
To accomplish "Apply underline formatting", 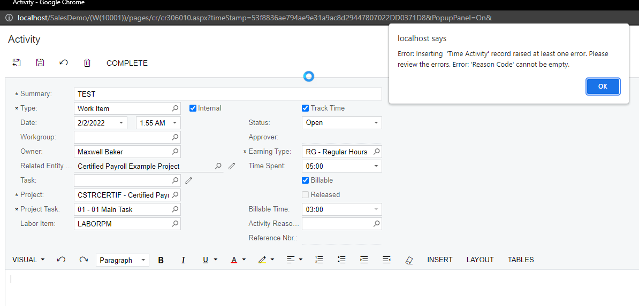I will click(x=206, y=260).
